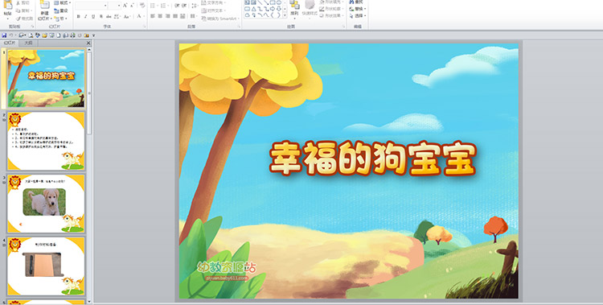Screen dimensions: 603x305
Task: Click the Replace (替换) button
Action: (358, 9)
